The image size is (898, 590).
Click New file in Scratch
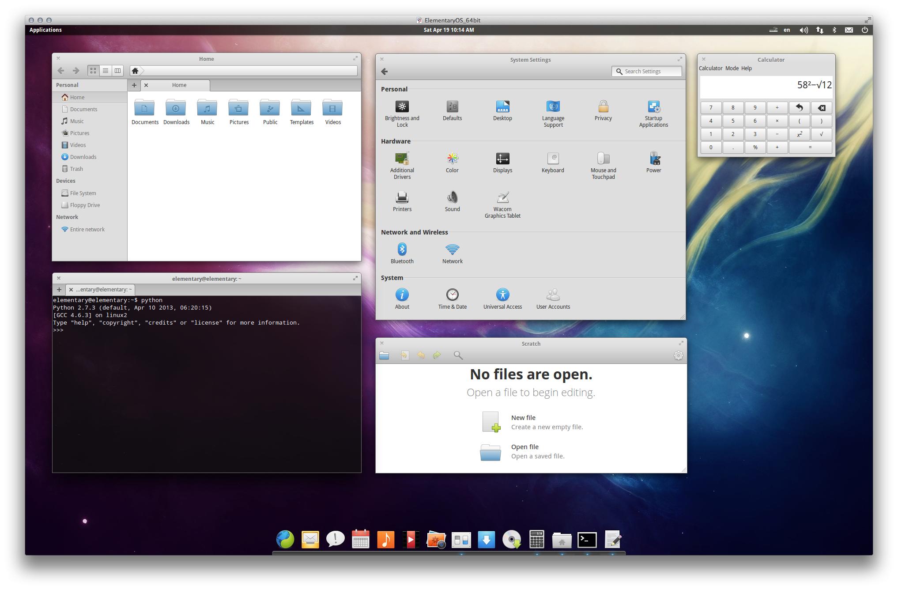(x=532, y=422)
